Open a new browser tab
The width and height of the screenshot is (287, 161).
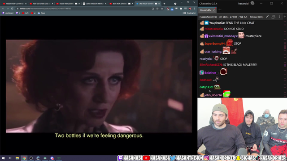[x=164, y=4]
